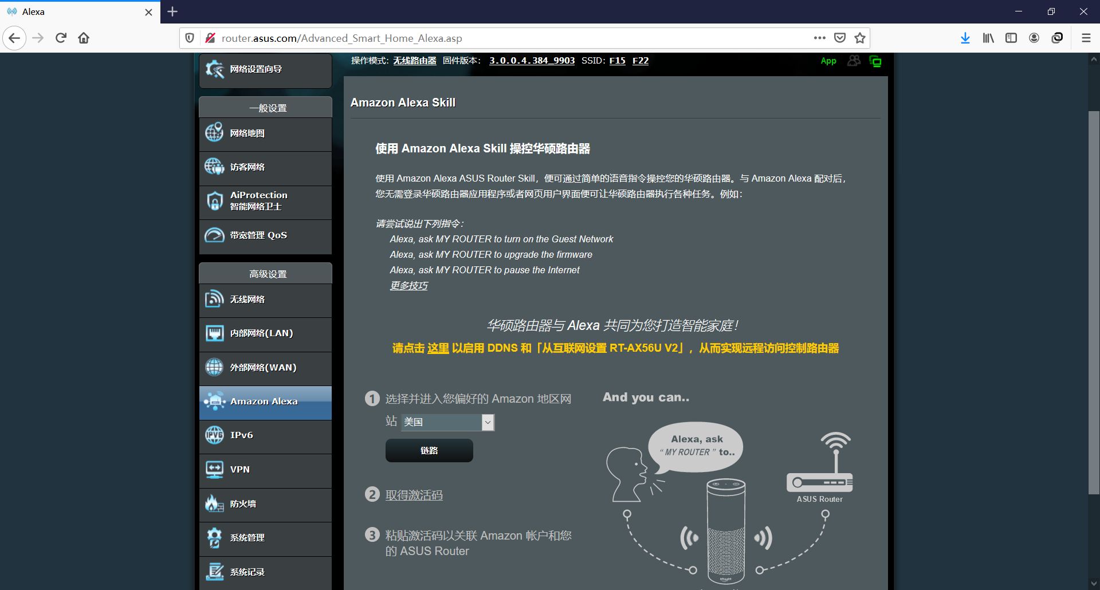This screenshot has height=590, width=1100.
Task: Open the Firefox downloads arrow icon
Action: [x=965, y=38]
